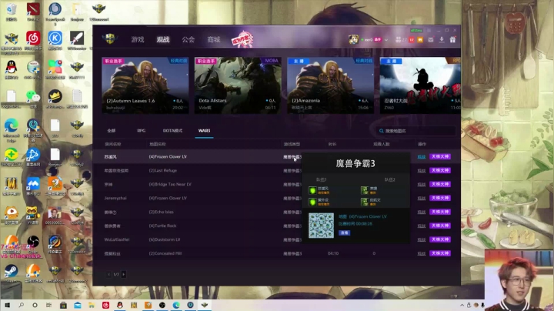Open the WeChat desktop icon

coord(33,98)
